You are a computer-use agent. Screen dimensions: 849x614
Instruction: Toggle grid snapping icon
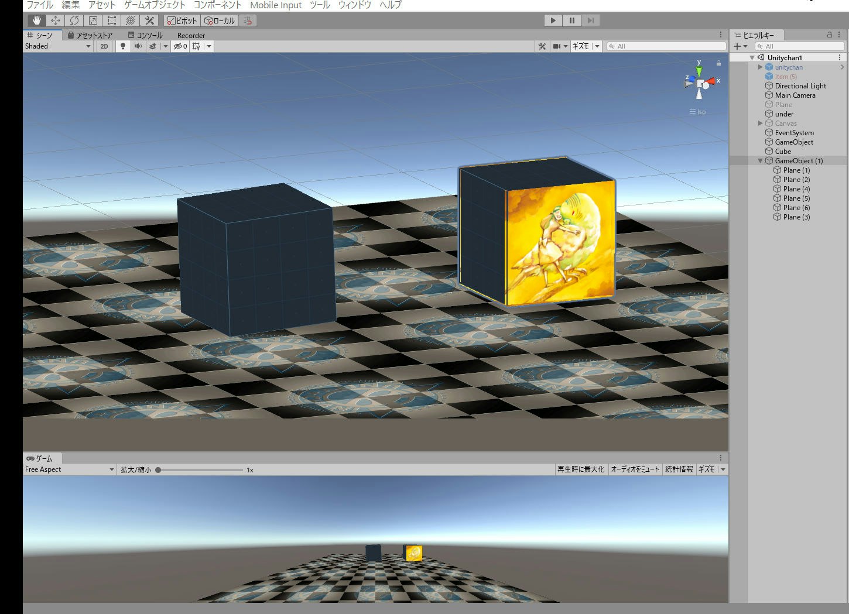[x=248, y=20]
